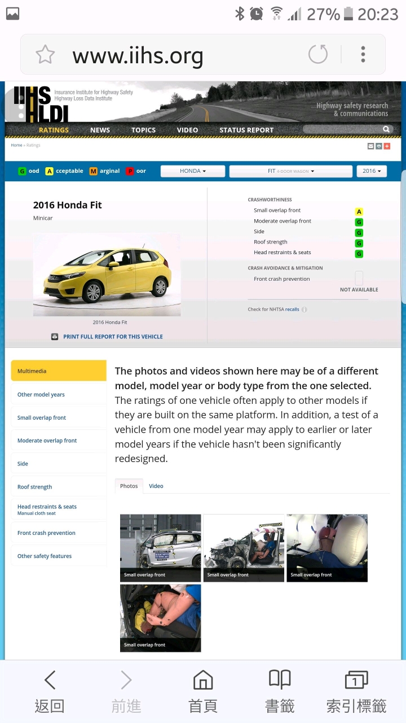Click the Side G rating badge
This screenshot has height=723, width=406.
pyautogui.click(x=359, y=233)
